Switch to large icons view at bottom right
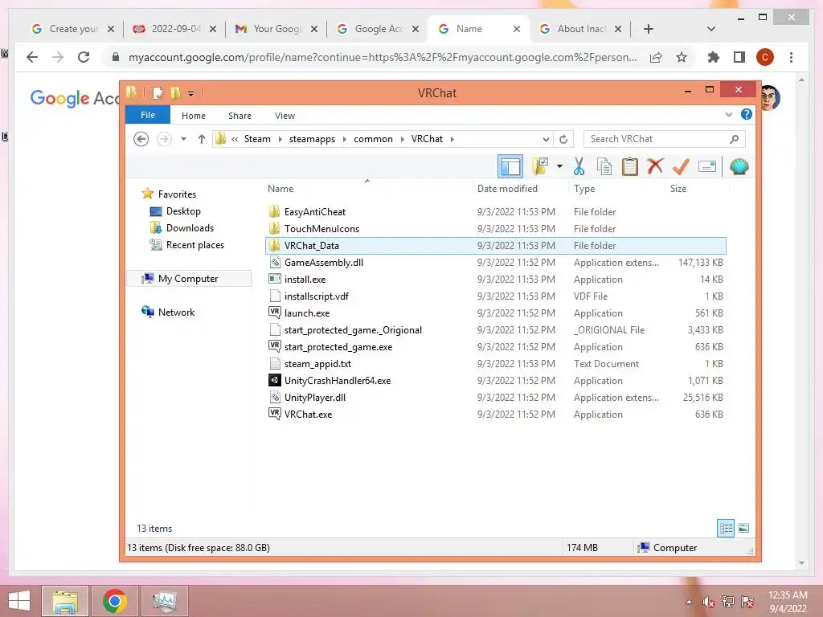This screenshot has width=823, height=617. click(x=743, y=529)
